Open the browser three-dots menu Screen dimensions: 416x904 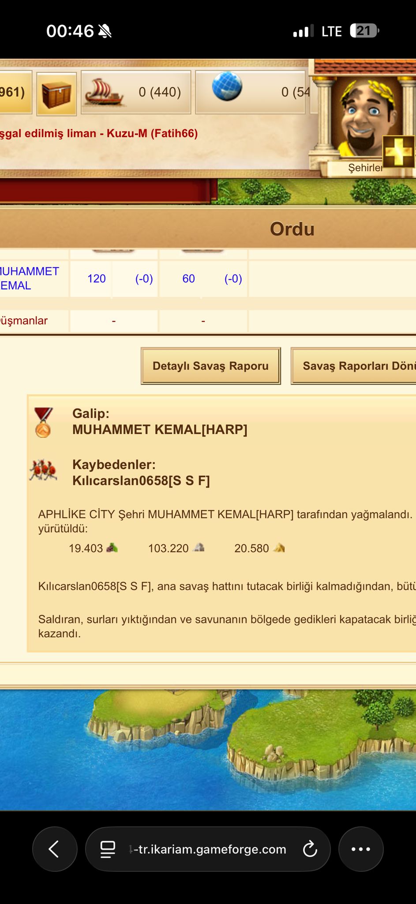point(361,849)
